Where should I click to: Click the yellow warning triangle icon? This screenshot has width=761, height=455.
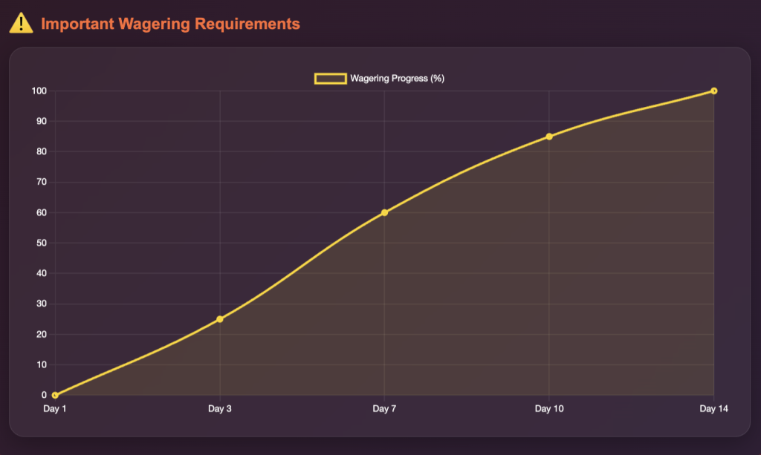pos(21,24)
